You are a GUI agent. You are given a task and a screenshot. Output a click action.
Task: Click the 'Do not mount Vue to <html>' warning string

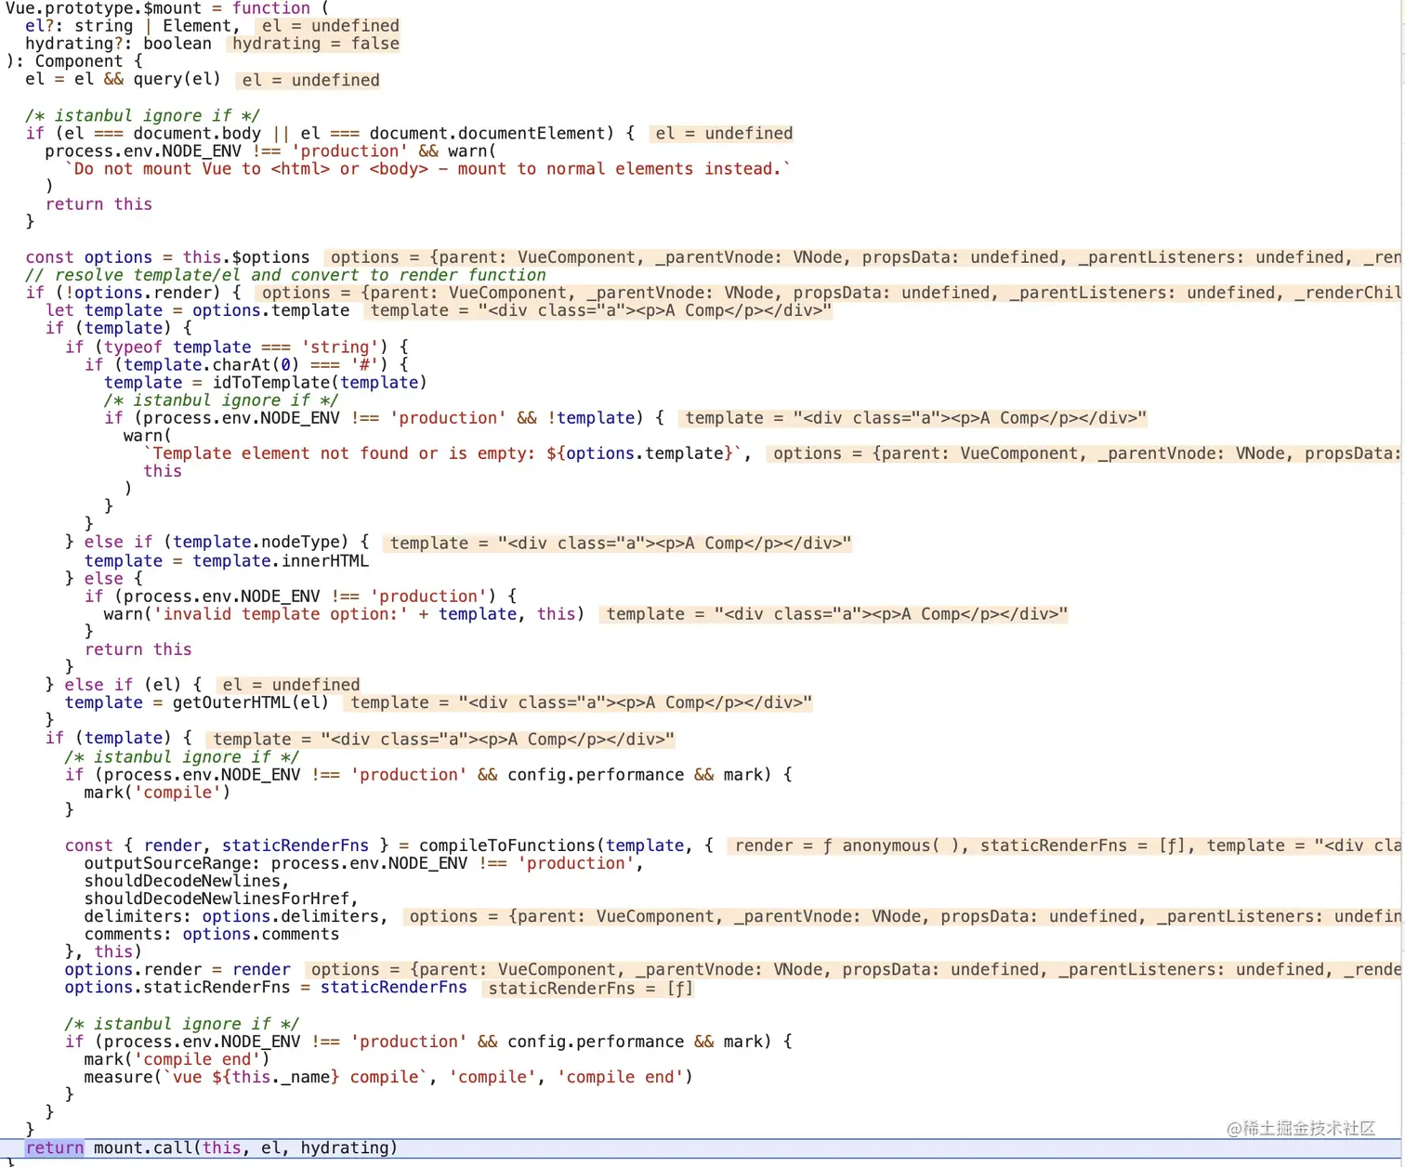427,168
